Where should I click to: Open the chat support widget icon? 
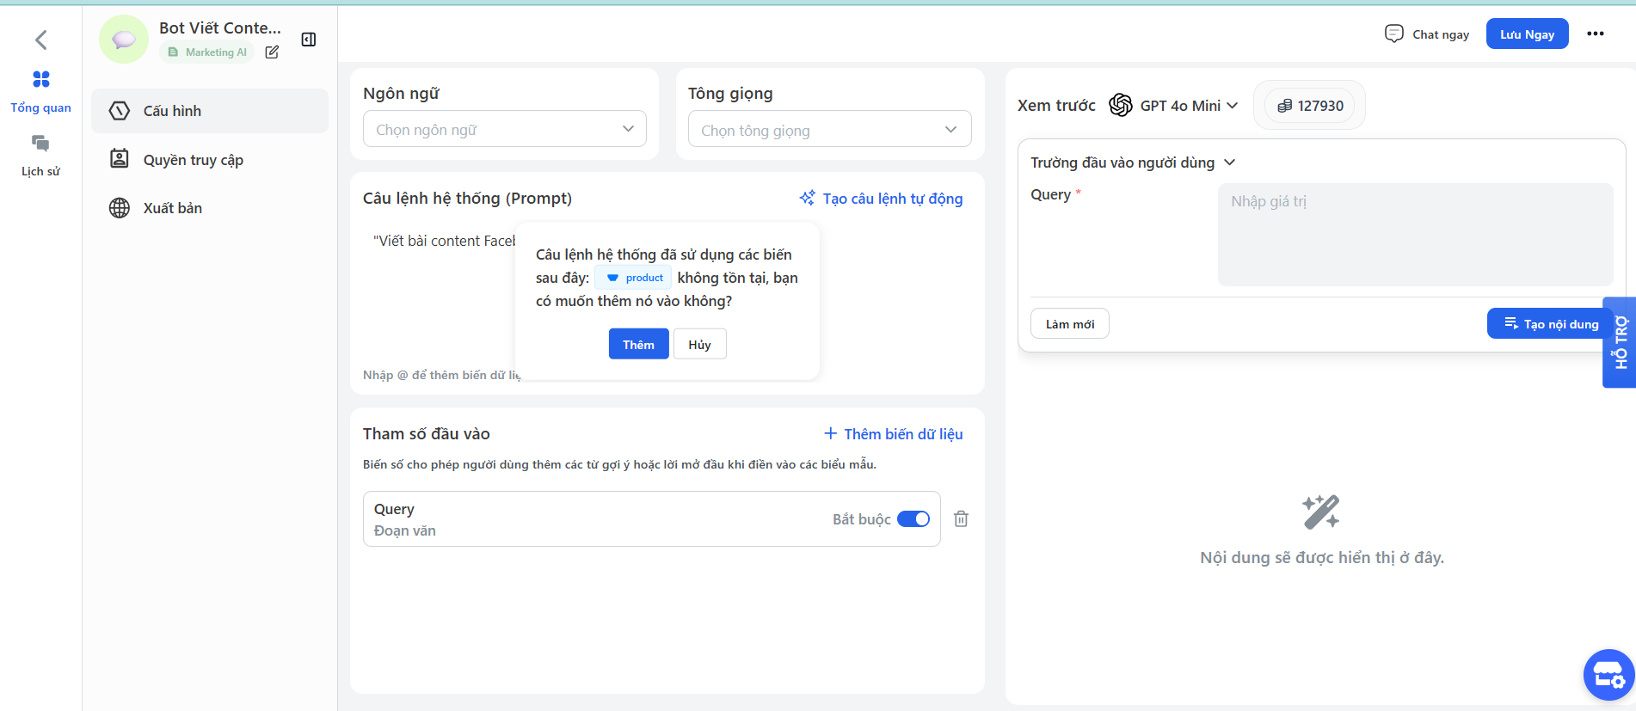[1608, 675]
